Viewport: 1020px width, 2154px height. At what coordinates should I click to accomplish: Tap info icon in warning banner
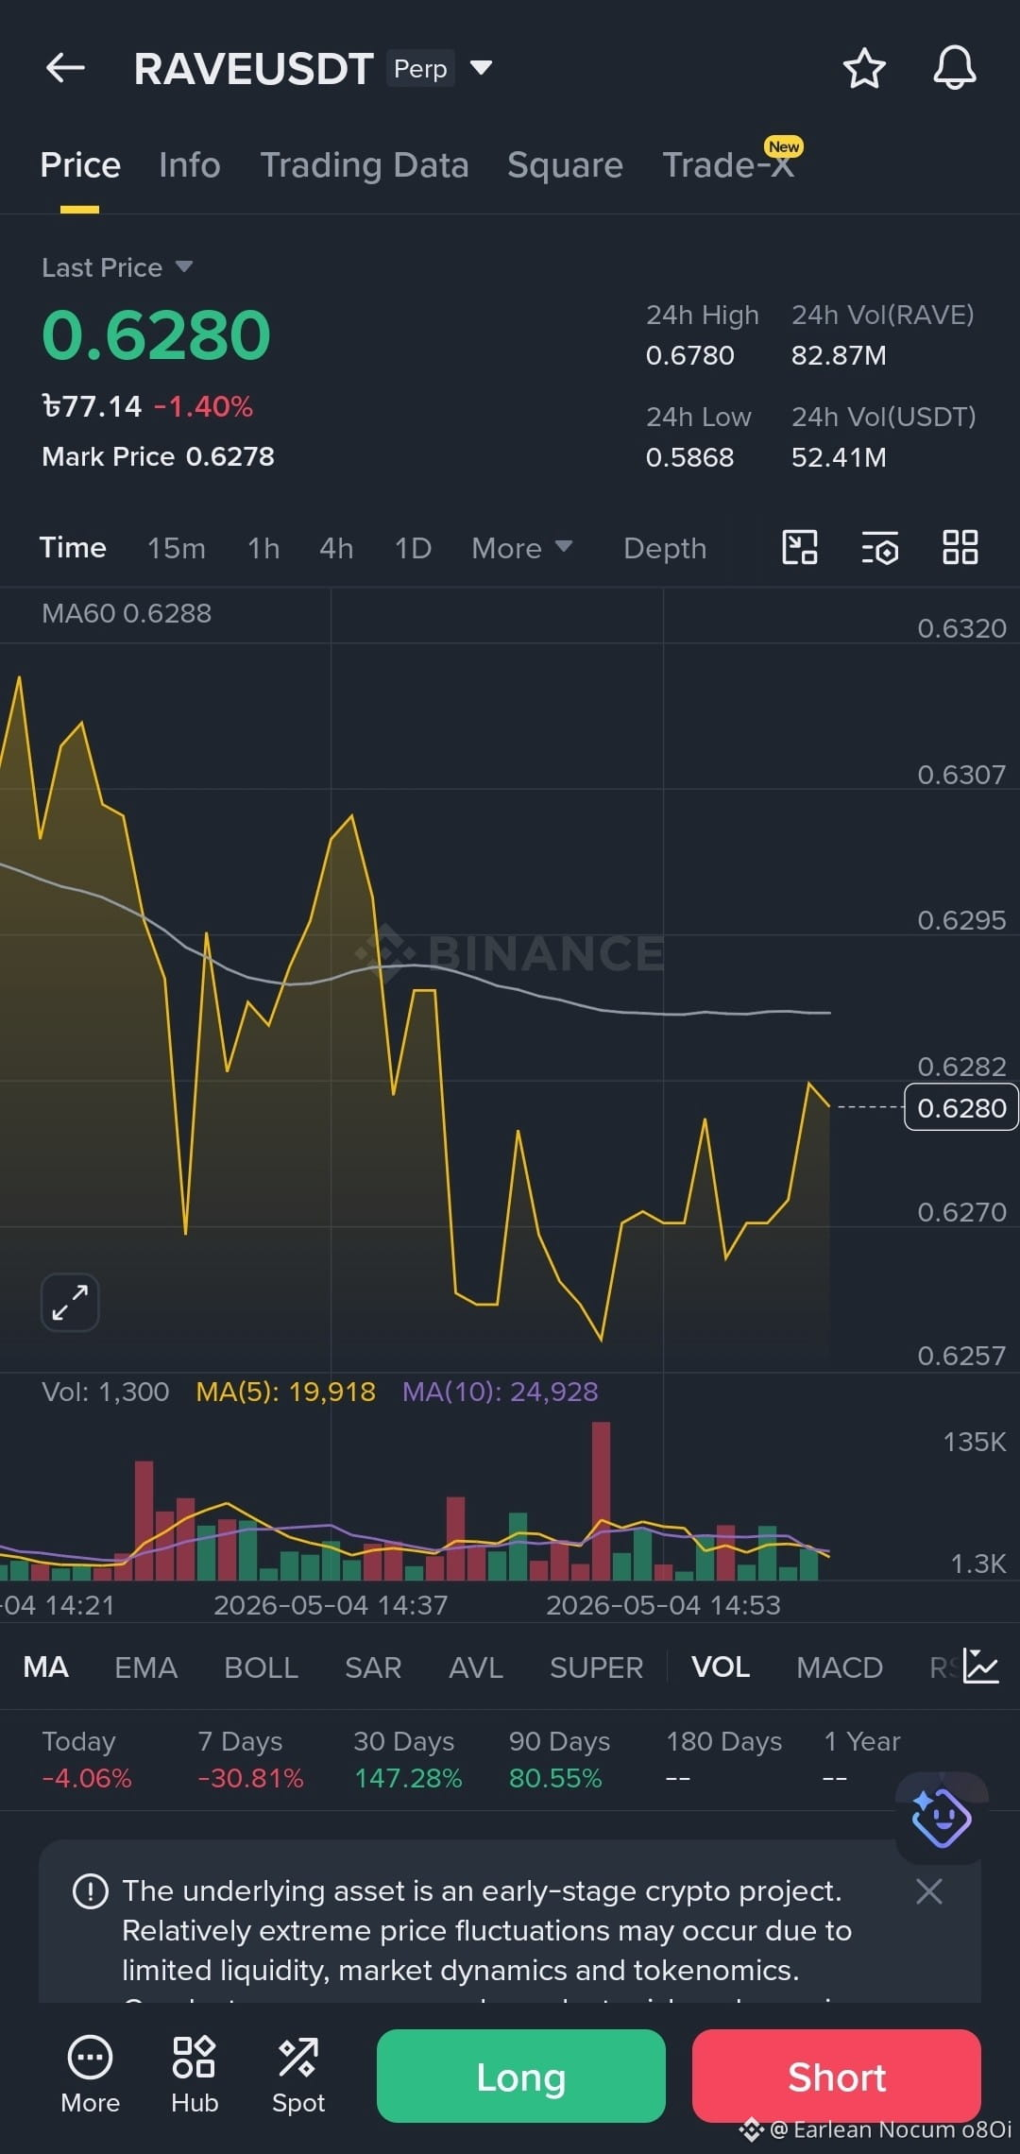tap(91, 1891)
